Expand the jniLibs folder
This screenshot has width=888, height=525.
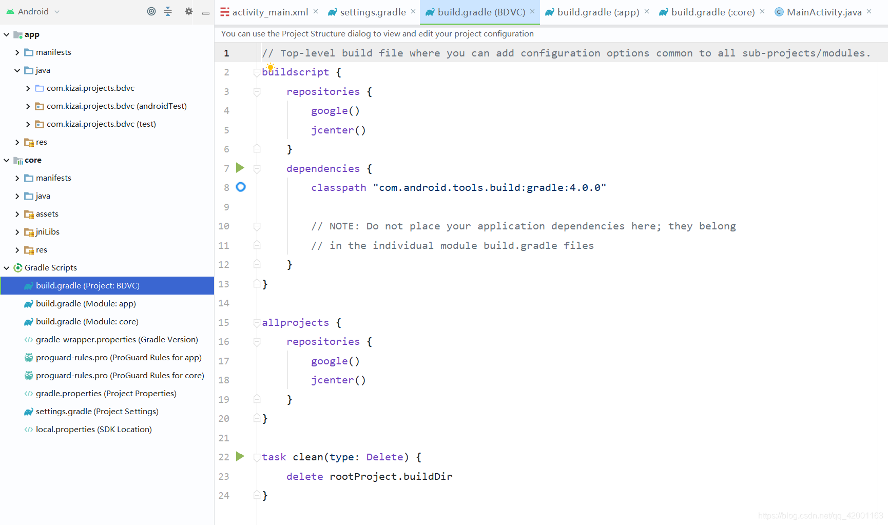[x=17, y=232]
